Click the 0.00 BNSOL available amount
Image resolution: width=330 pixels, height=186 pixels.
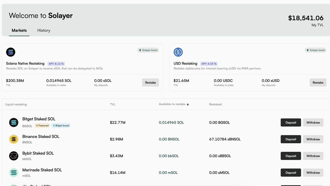click(x=169, y=139)
